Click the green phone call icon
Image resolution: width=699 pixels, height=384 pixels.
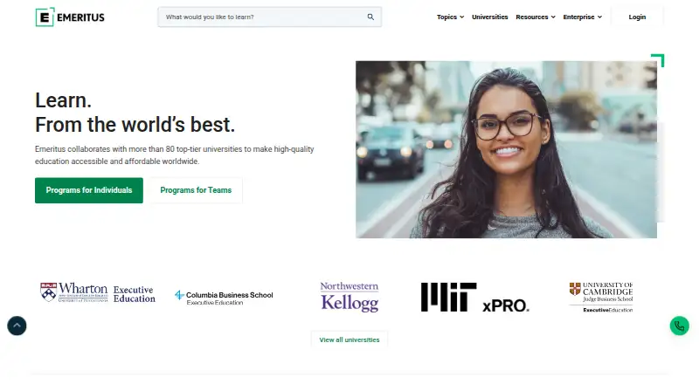pos(680,326)
